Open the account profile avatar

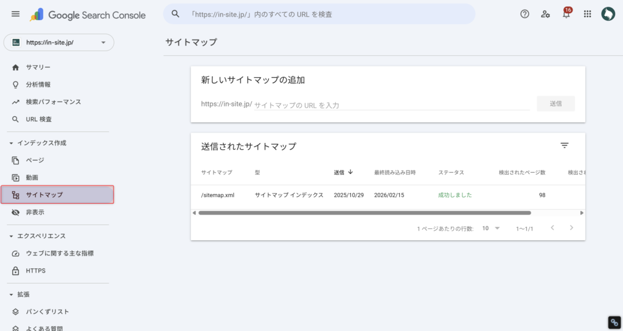click(x=608, y=14)
